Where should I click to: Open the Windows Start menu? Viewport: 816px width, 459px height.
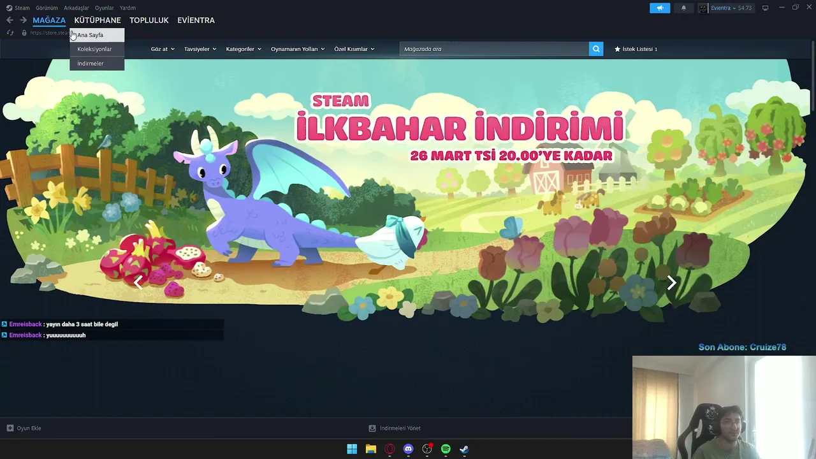(x=352, y=449)
